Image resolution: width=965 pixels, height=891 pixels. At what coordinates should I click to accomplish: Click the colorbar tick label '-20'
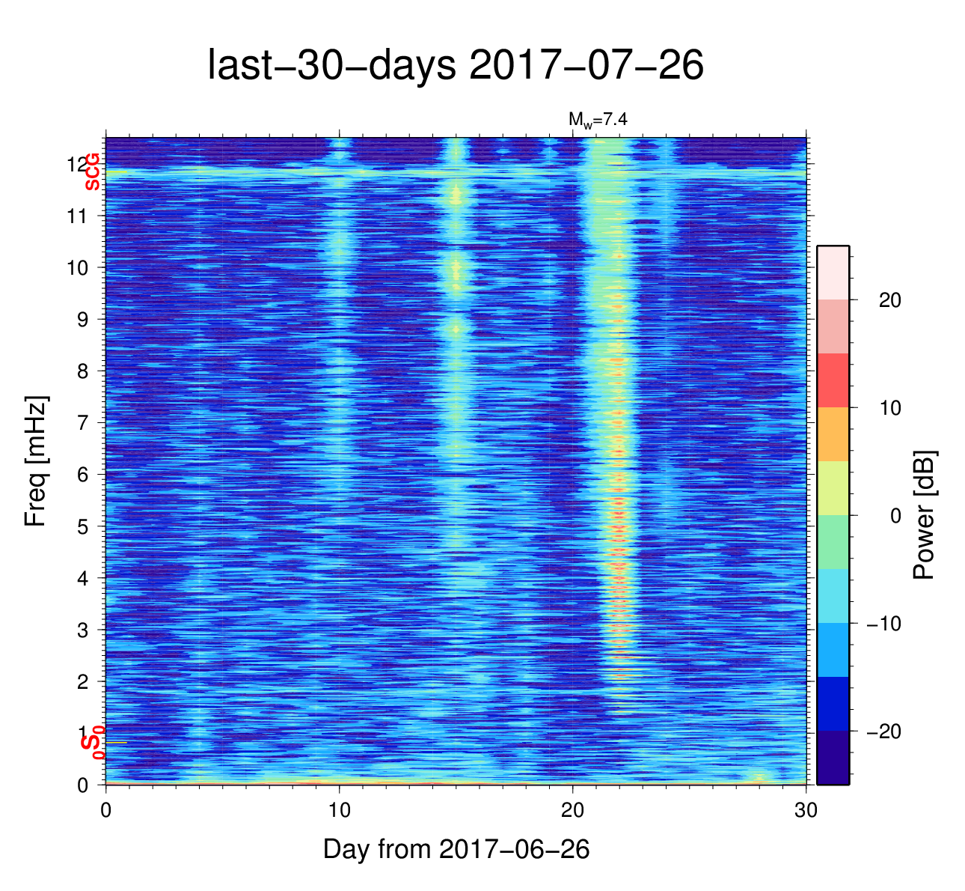(x=883, y=732)
